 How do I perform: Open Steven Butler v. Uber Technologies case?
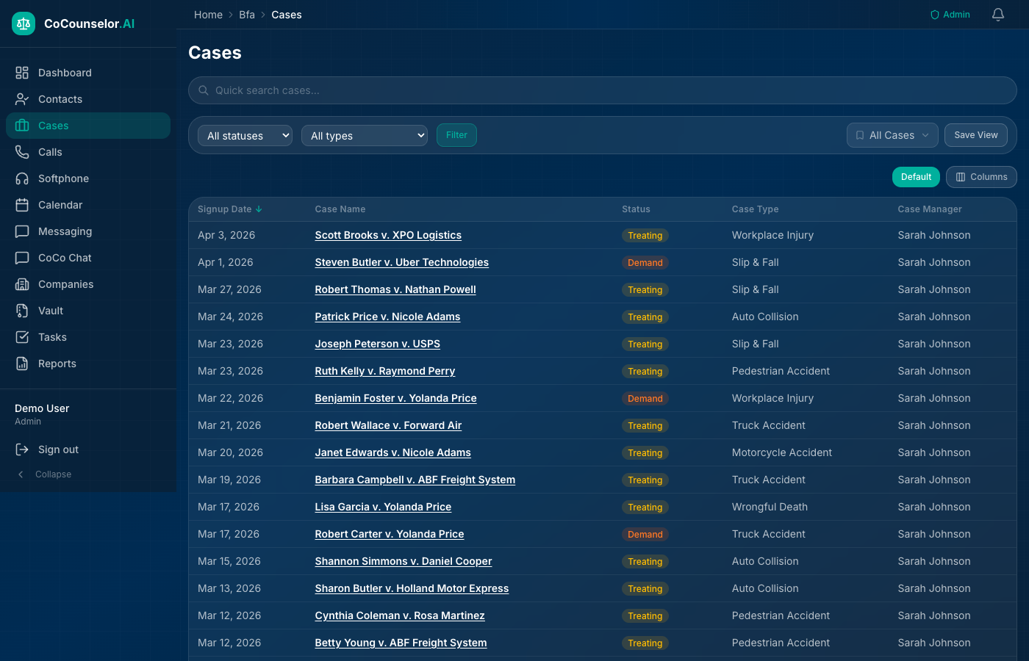click(401, 262)
